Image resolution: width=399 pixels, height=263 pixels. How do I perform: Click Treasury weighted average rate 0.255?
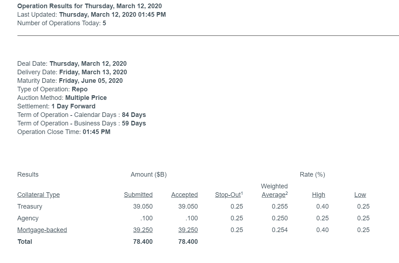click(280, 206)
